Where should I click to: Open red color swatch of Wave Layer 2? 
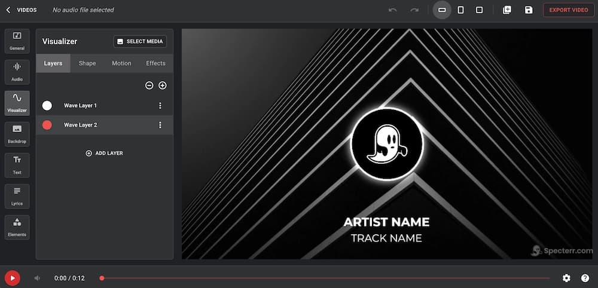tap(47, 125)
